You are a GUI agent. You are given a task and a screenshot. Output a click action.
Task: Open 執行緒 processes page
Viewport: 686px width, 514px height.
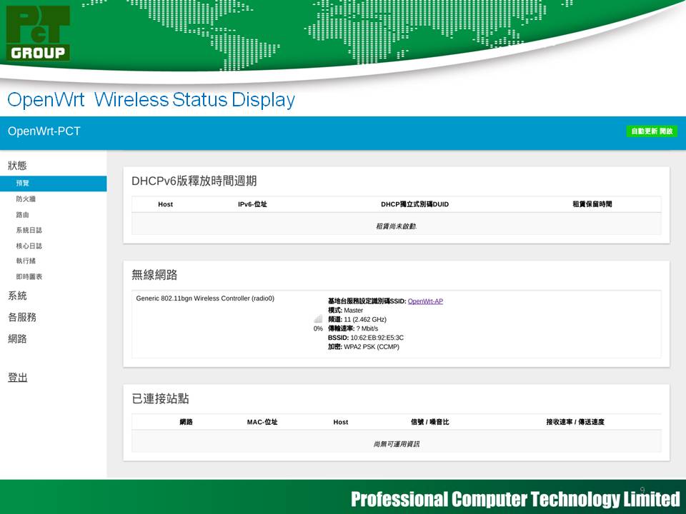tap(26, 261)
